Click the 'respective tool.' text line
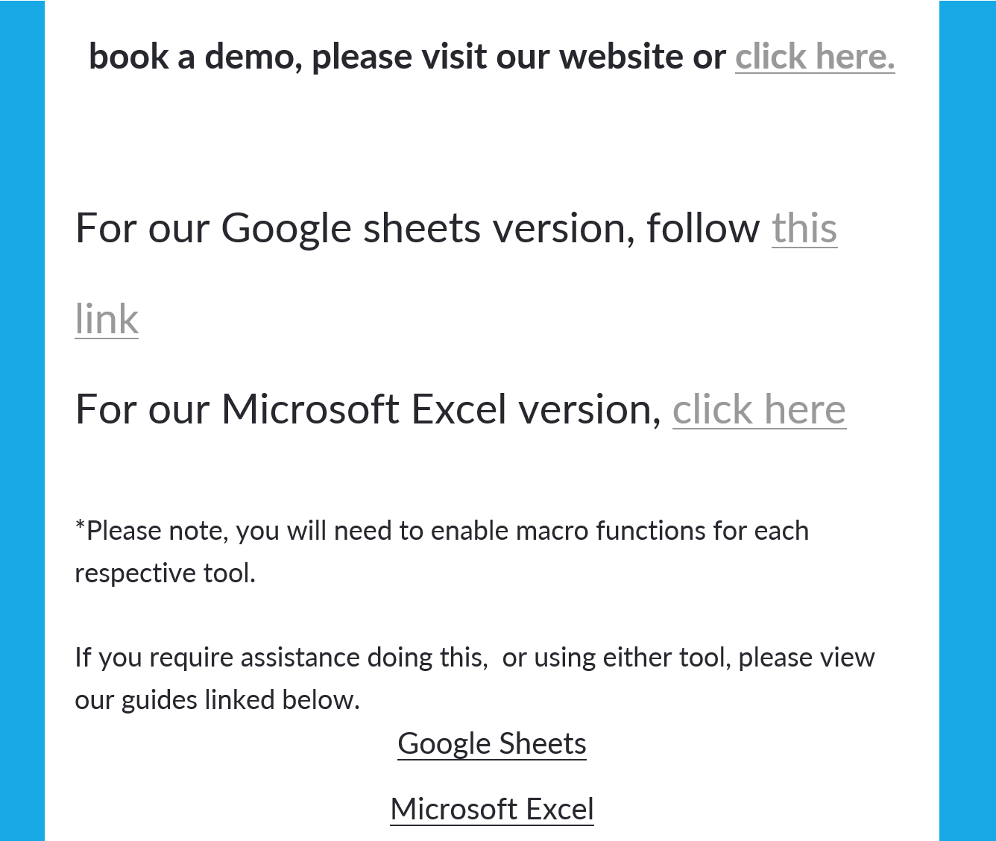996x841 pixels. (x=165, y=573)
